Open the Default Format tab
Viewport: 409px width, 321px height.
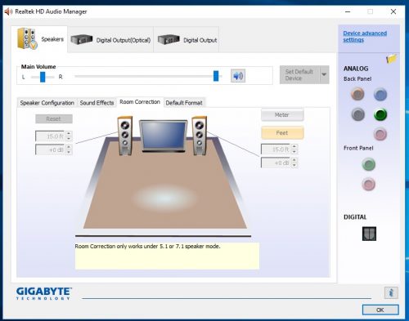[184, 103]
